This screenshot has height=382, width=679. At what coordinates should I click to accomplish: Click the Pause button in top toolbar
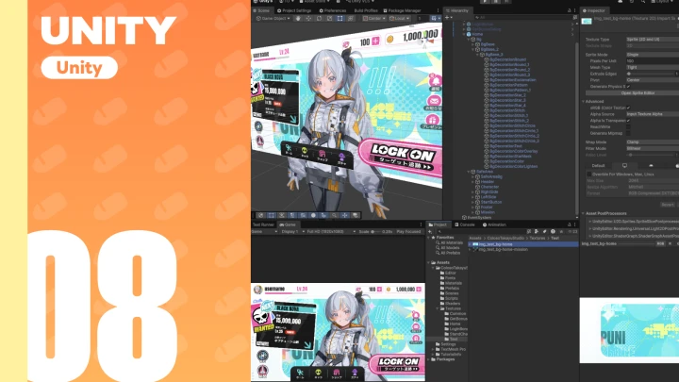496,2
